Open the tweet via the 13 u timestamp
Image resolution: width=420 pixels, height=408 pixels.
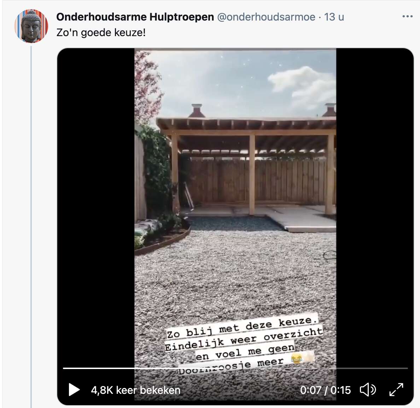pos(334,17)
